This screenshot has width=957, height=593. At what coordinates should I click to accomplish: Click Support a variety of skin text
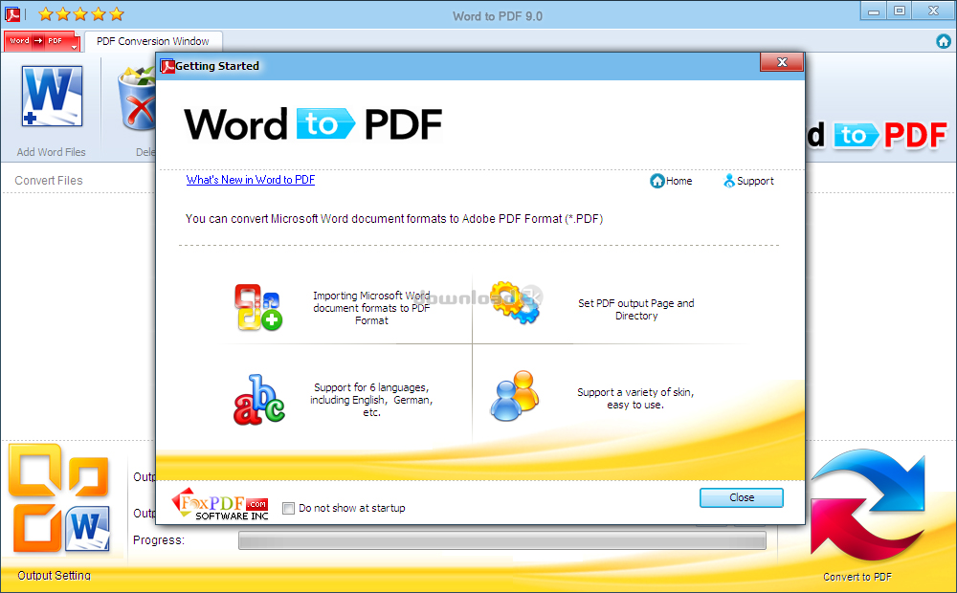[x=635, y=399]
